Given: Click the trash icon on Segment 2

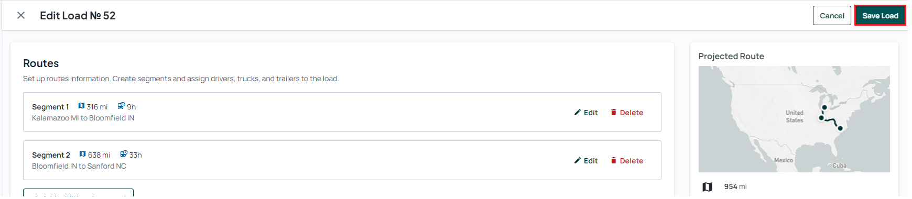Looking at the screenshot, I should 613,160.
